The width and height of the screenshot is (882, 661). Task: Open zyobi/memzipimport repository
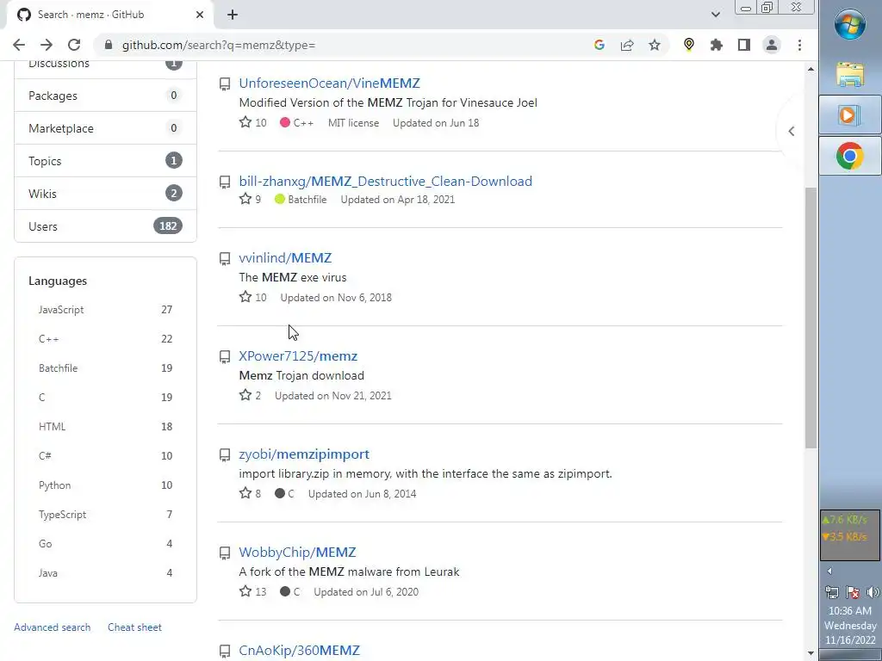[304, 454]
